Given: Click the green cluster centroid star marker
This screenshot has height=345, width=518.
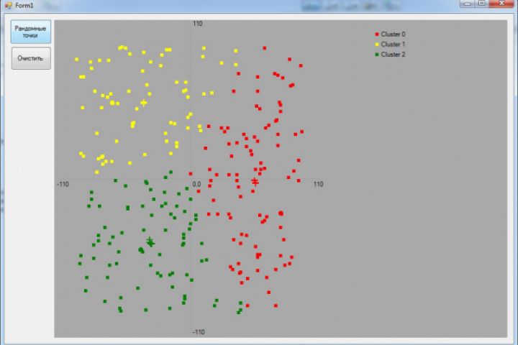Looking at the screenshot, I should click(150, 242).
